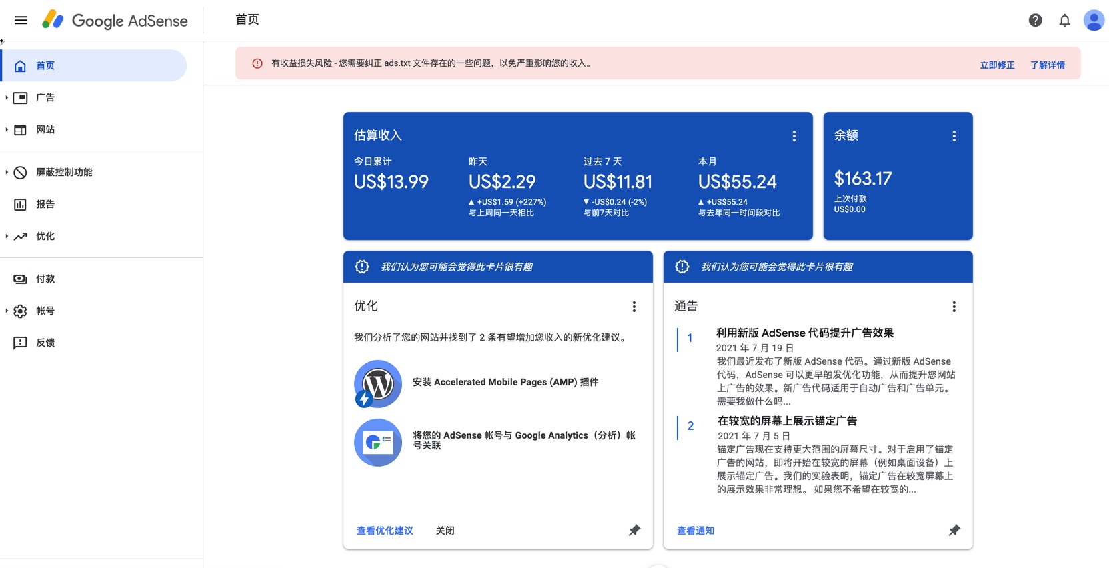This screenshot has height=568, width=1109.
Task: Expand the 屏蔽控制功能 sidebar section
Action: (7, 172)
